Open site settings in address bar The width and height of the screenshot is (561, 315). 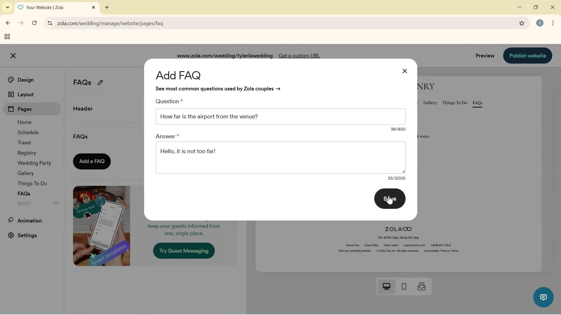(50, 23)
